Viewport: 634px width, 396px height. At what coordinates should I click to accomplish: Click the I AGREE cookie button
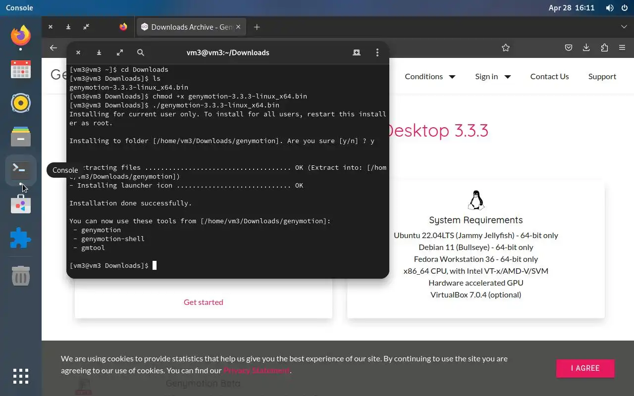585,368
